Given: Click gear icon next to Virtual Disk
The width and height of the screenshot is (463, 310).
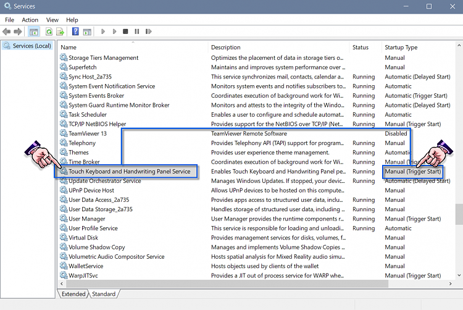Looking at the screenshot, I should (64, 237).
